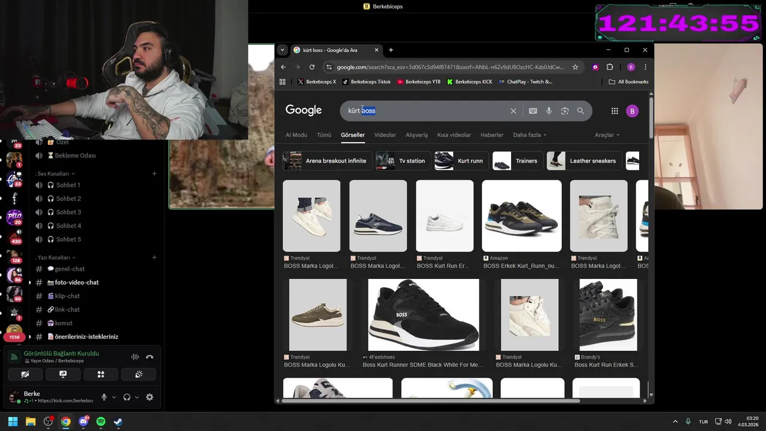Expand Discord headphone output options

(x=136, y=397)
